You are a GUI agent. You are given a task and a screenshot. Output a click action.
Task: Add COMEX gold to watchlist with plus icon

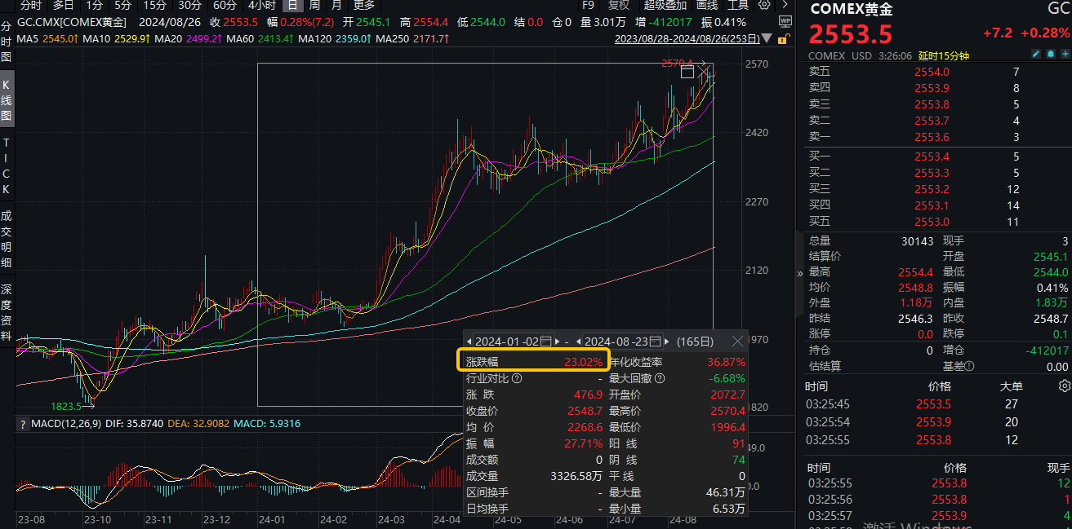tap(1065, 54)
